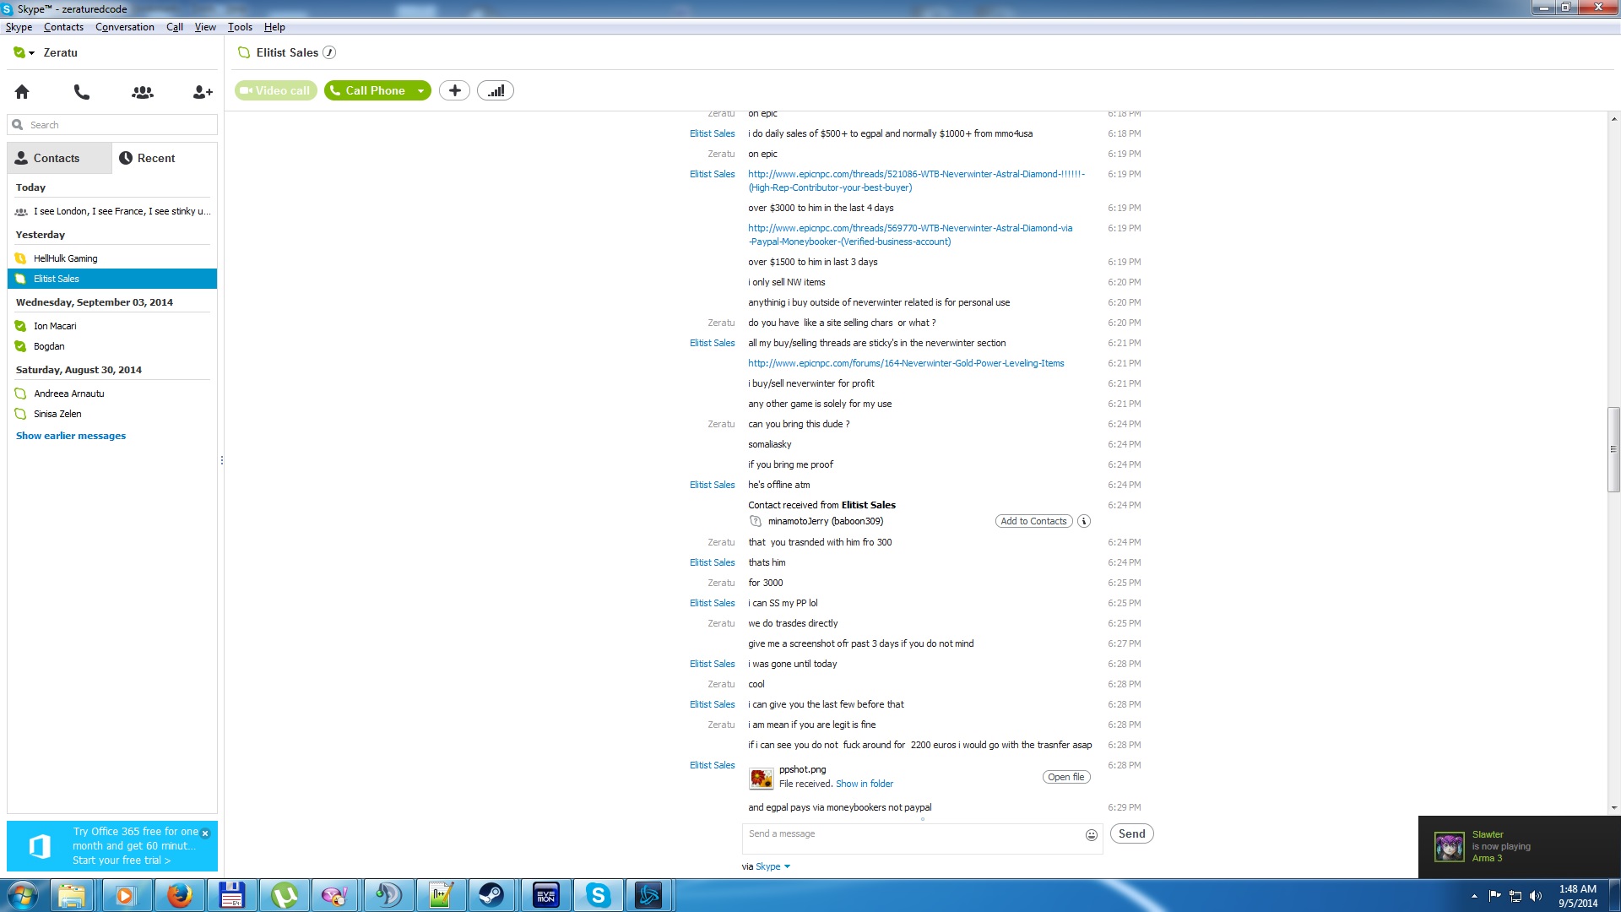Open the Sinisa Zelen conversation
The width and height of the screenshot is (1621, 912).
[x=112, y=414]
